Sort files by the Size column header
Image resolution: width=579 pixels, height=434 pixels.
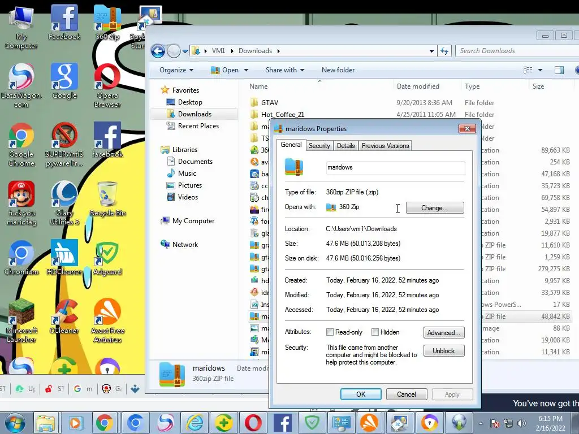[x=538, y=86]
